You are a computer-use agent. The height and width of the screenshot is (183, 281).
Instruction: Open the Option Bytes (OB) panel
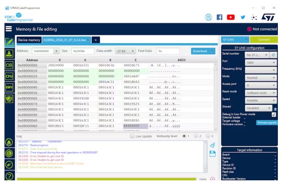click(9, 65)
